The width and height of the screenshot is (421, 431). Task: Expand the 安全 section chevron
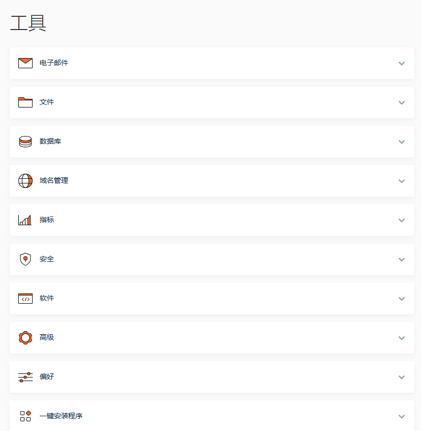(402, 260)
